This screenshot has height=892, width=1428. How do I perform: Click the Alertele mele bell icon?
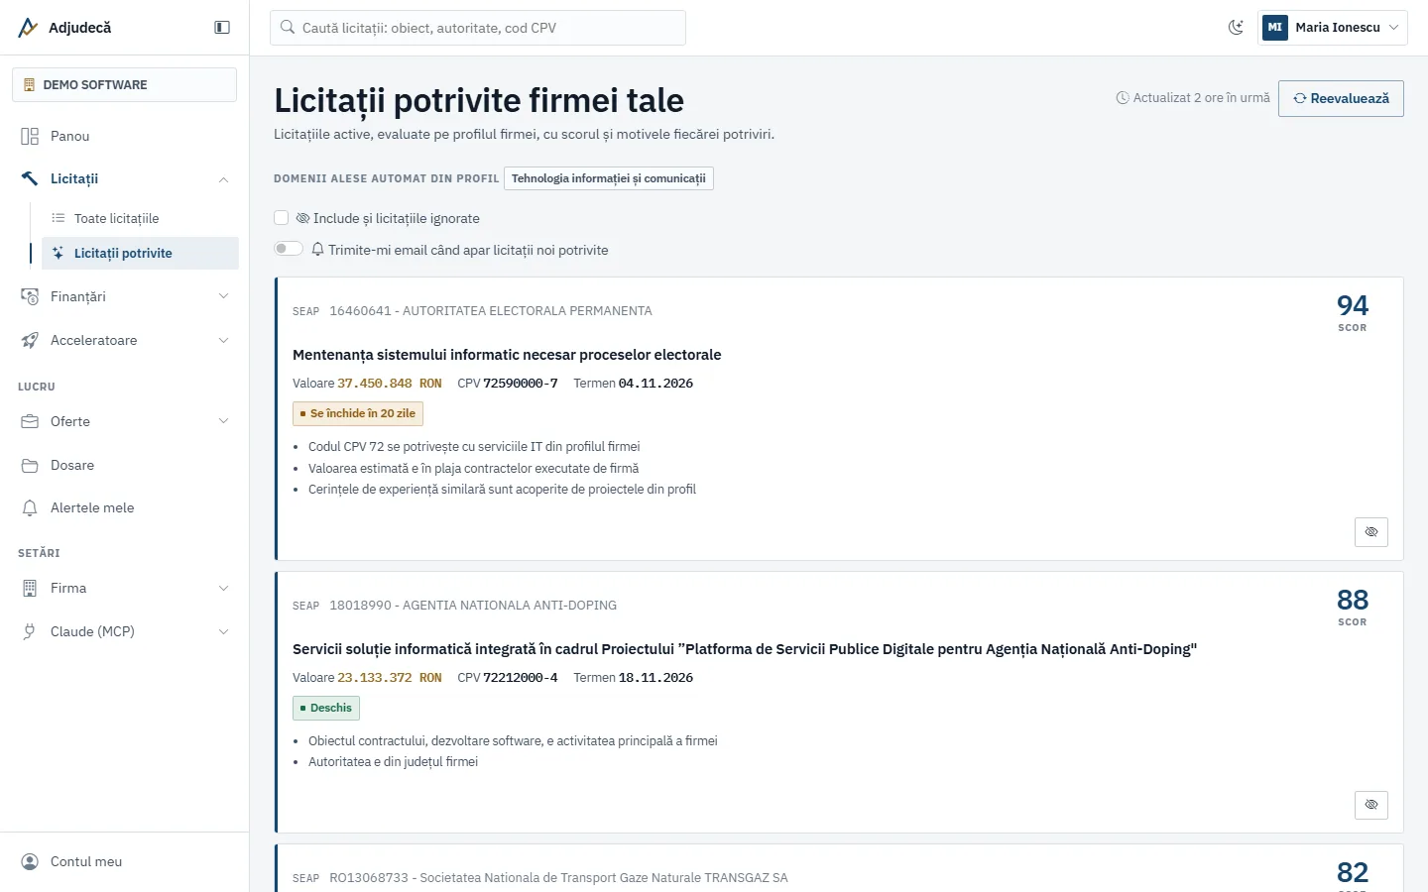point(30,507)
